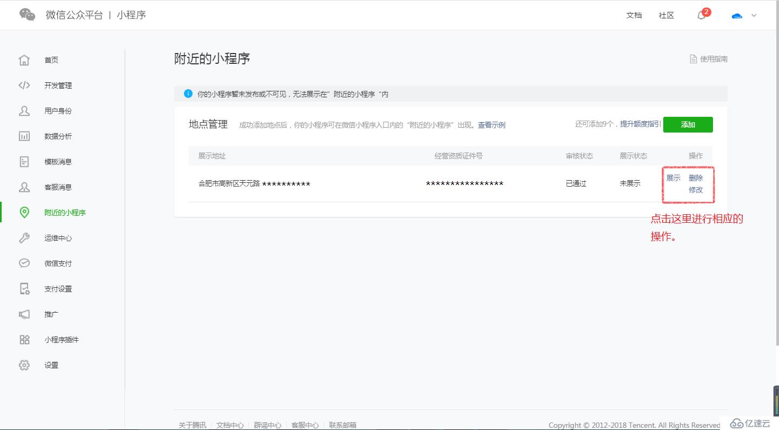The width and height of the screenshot is (779, 430).
Task: Click 展示 action for the address row
Action: coord(674,178)
